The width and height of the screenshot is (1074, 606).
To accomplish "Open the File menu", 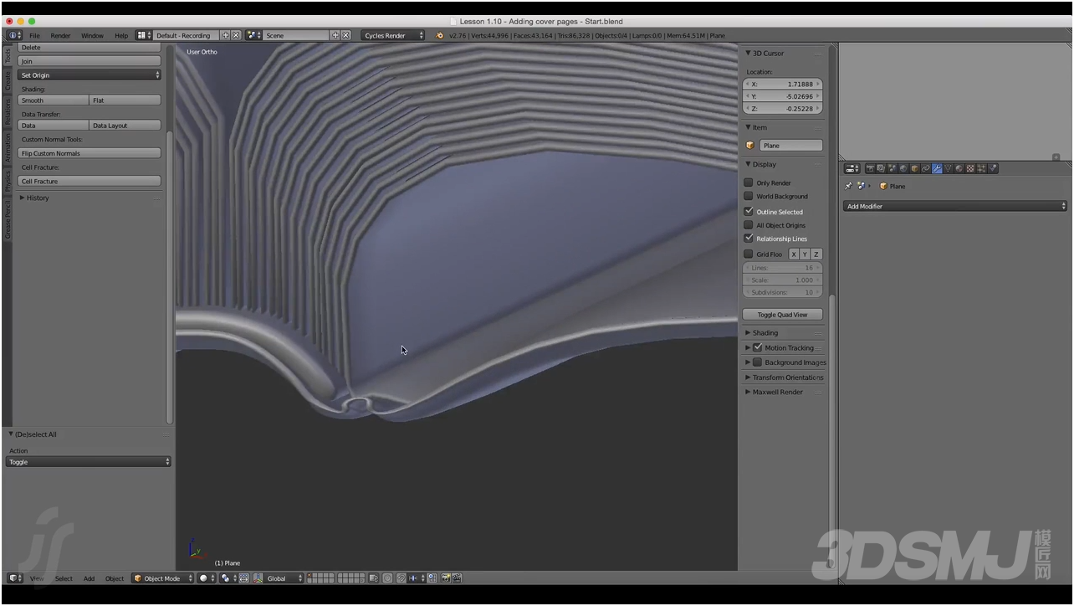I will click(x=34, y=35).
